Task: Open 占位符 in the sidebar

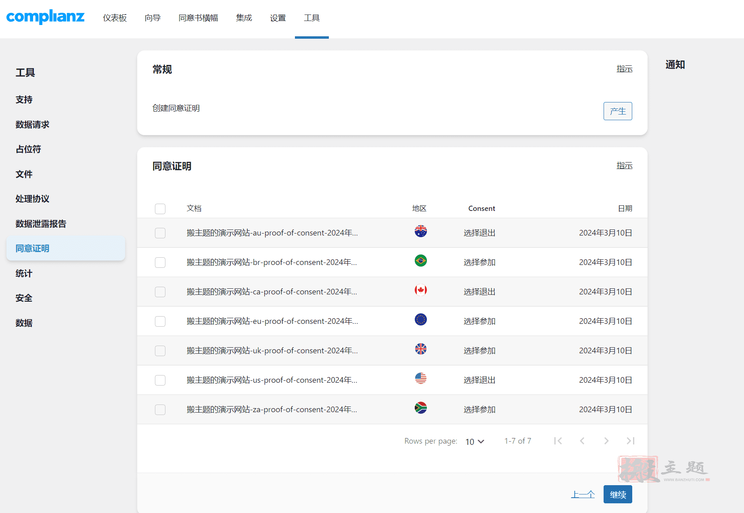Action: tap(28, 149)
